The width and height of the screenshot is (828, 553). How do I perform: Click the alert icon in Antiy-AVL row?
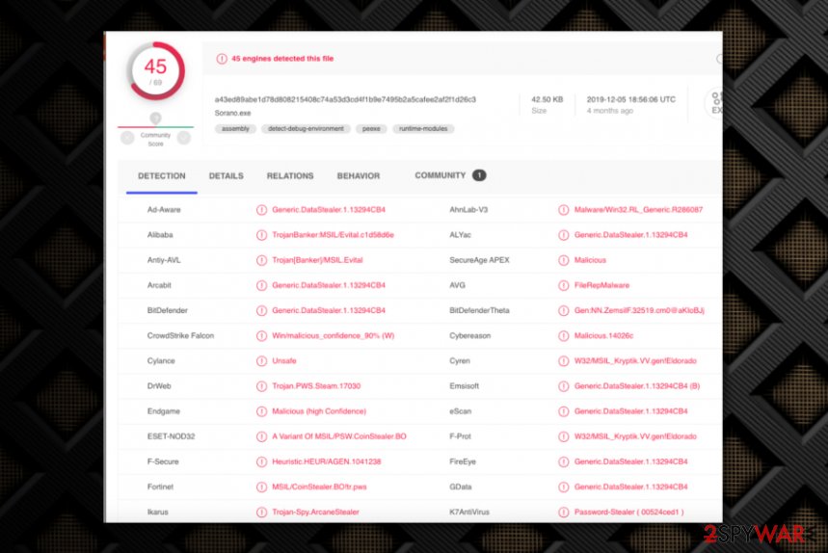[x=261, y=260]
